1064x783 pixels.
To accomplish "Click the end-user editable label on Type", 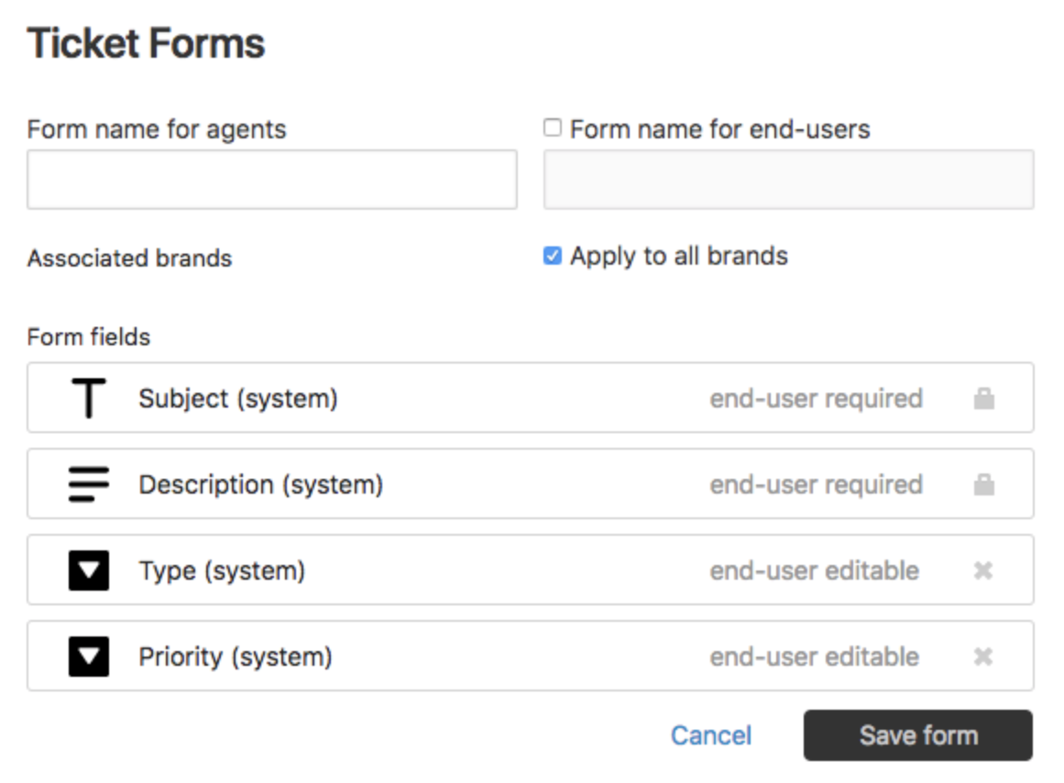I will (814, 570).
